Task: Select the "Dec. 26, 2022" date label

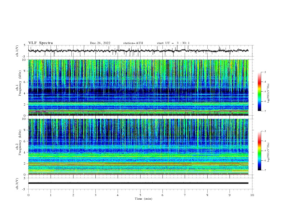Action: coord(100,43)
